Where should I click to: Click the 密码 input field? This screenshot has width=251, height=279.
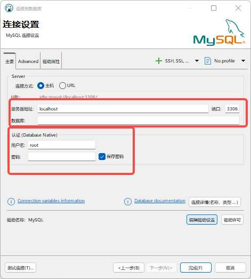(62, 157)
